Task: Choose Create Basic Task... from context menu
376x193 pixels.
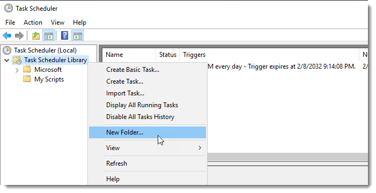Action: click(x=148, y=70)
